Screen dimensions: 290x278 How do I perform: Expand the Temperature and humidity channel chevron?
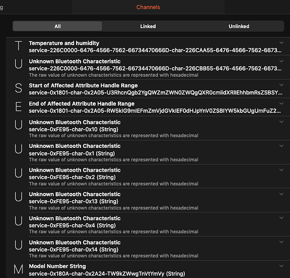pyautogui.click(x=281, y=43)
